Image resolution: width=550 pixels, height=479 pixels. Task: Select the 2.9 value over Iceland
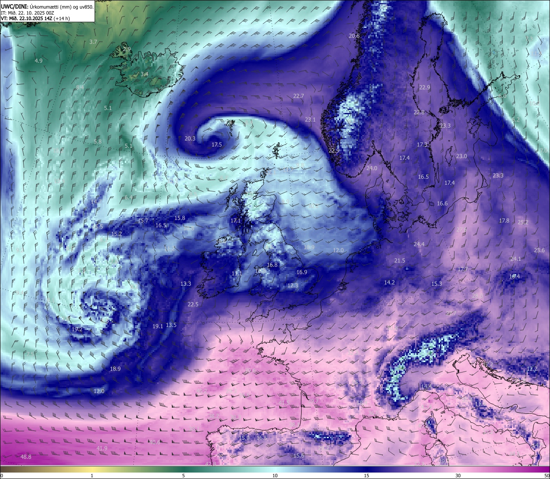click(127, 49)
